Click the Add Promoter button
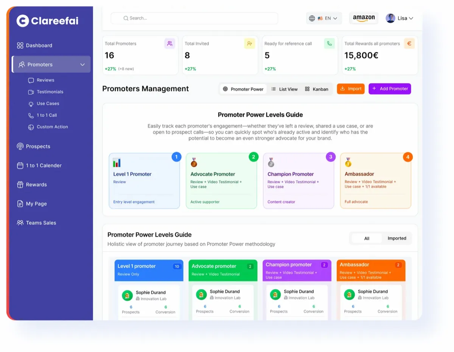This screenshot has width=454, height=352. [x=390, y=89]
